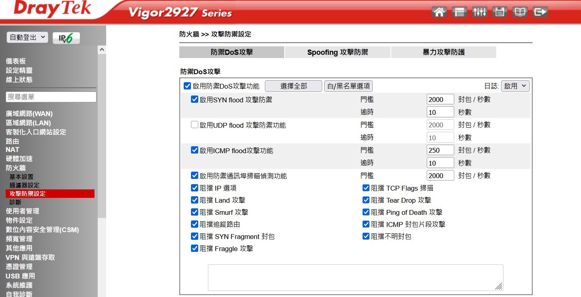Click the logout arrow icon
The height and width of the screenshot is (297, 581).
540,12
